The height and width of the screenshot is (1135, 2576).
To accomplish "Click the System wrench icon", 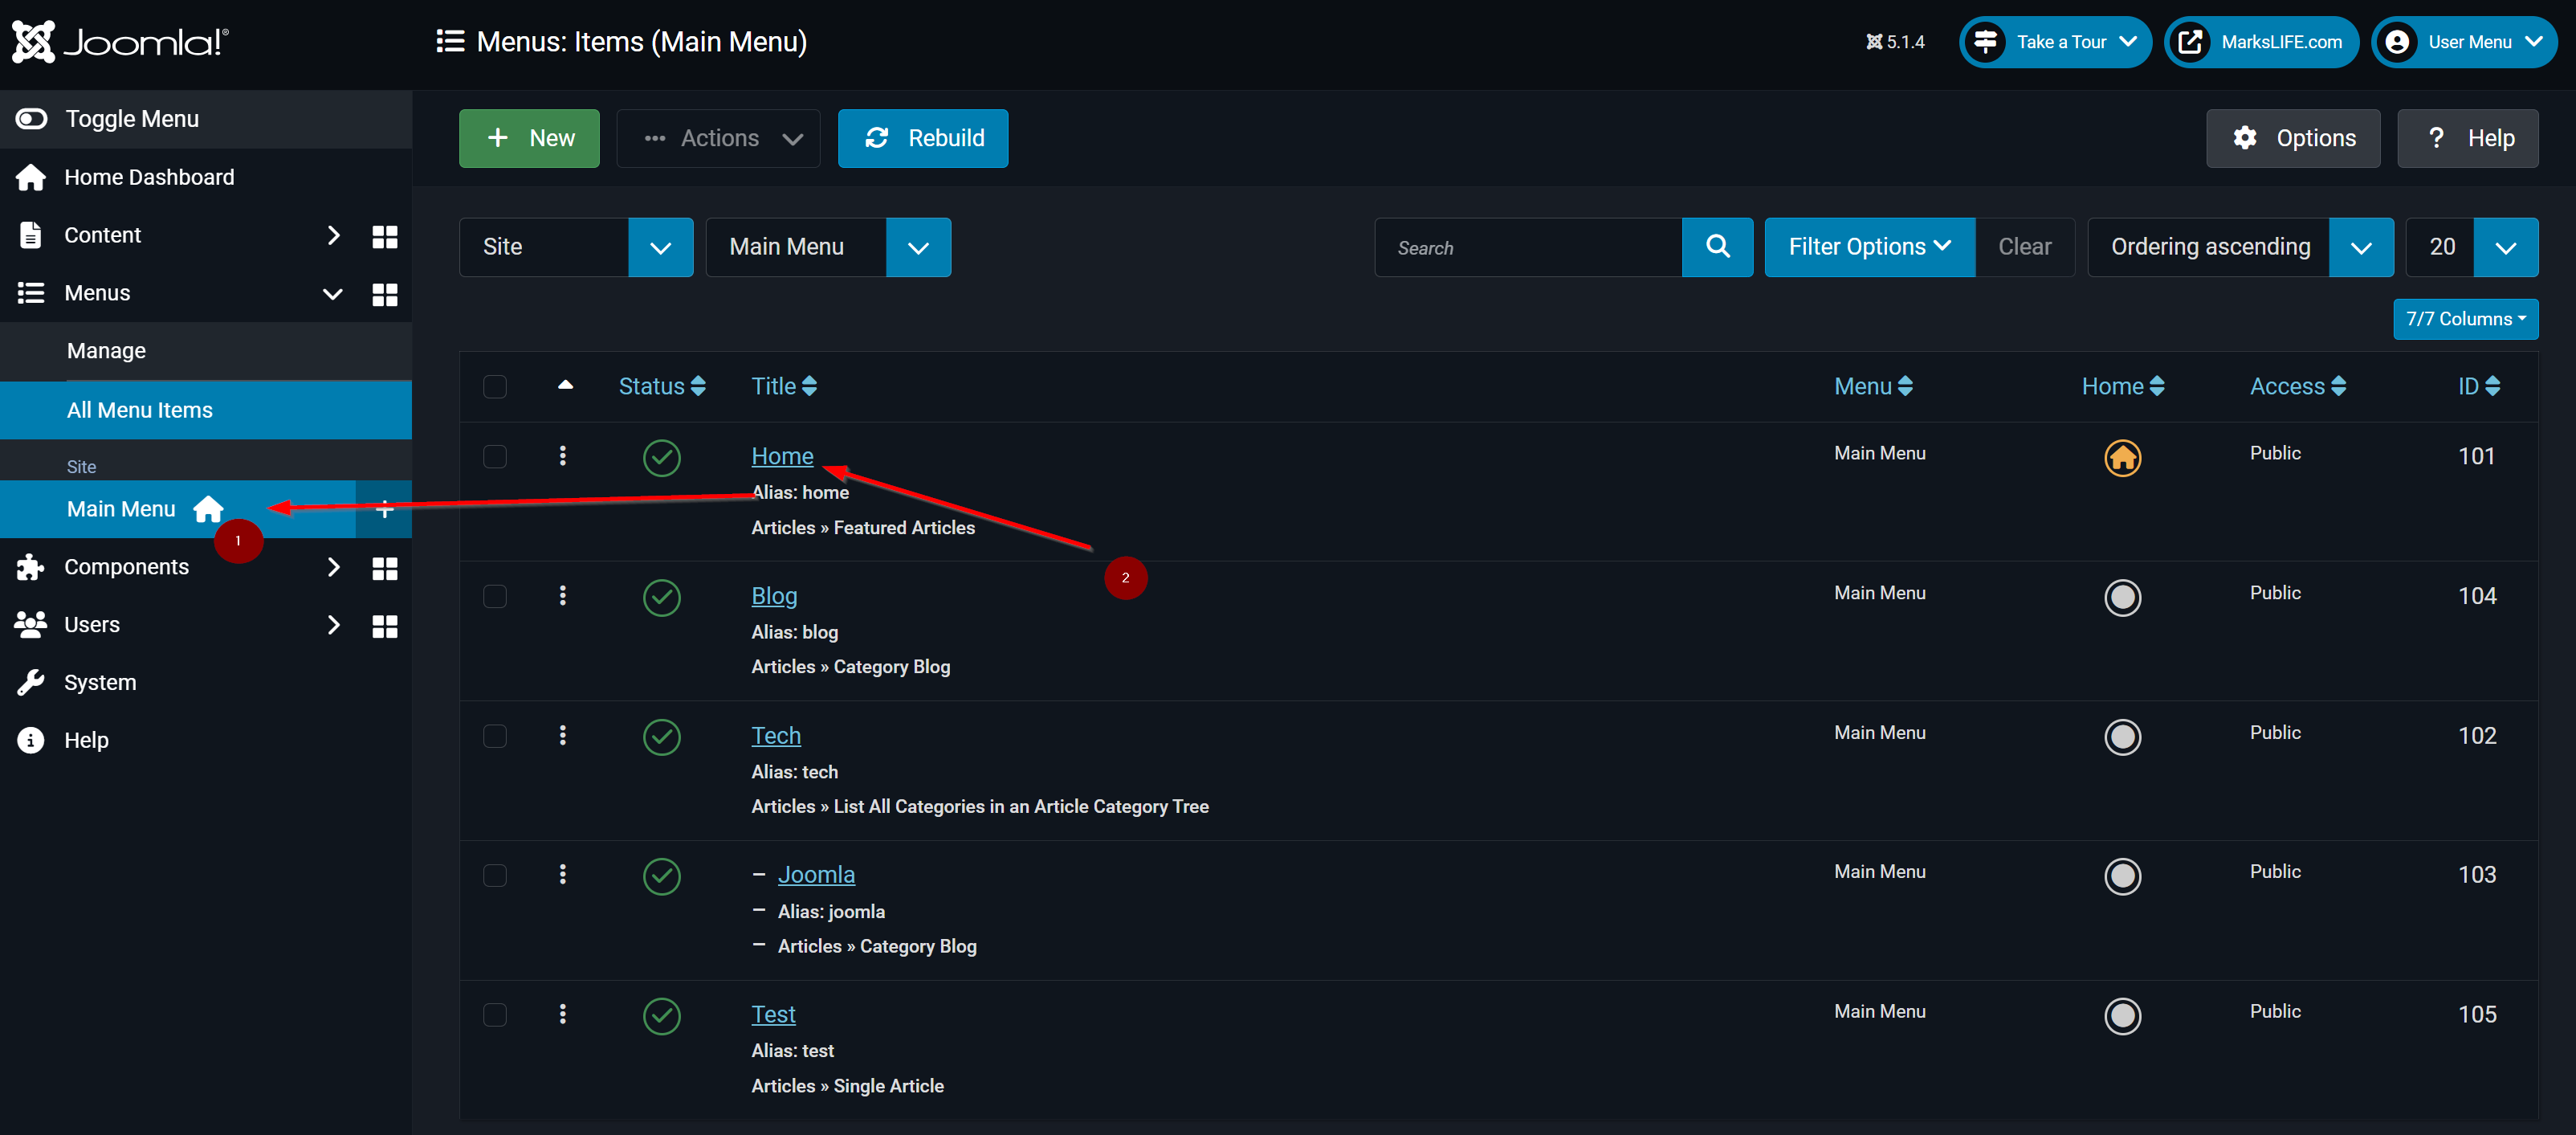I will (x=31, y=683).
